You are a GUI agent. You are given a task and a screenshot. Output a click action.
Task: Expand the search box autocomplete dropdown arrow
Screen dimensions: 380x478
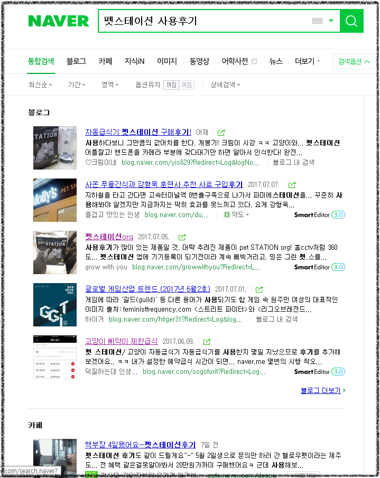[331, 21]
